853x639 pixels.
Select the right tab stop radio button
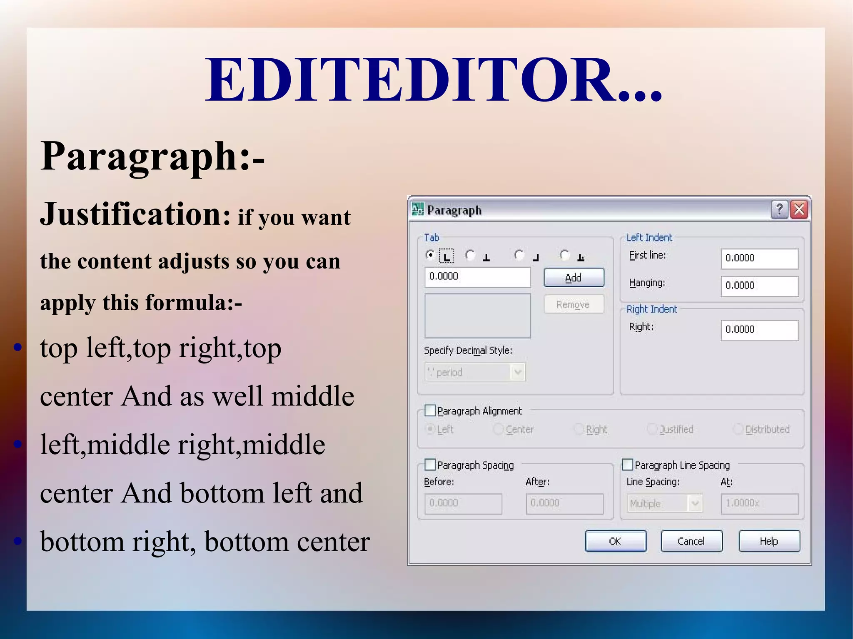click(519, 255)
